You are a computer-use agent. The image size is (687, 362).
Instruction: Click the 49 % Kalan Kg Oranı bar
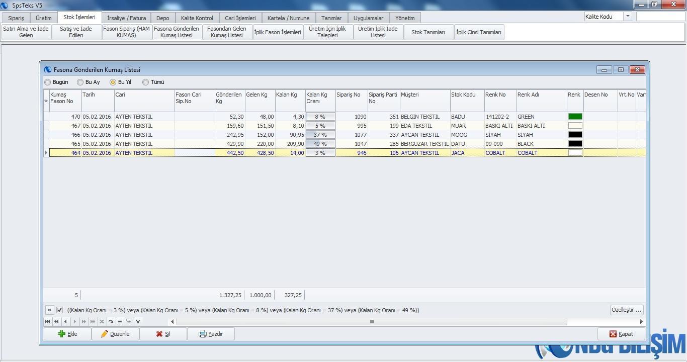(320, 144)
